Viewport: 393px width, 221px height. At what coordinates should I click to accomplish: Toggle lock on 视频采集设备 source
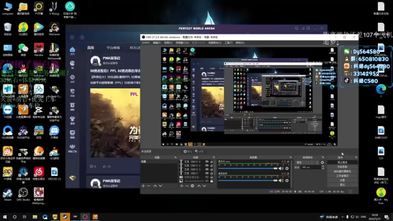point(212,177)
